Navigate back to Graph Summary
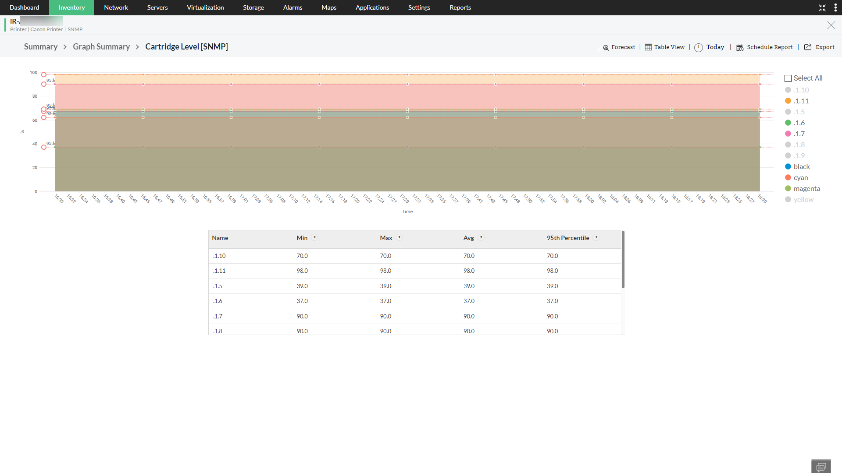The width and height of the screenshot is (842, 473). click(101, 46)
